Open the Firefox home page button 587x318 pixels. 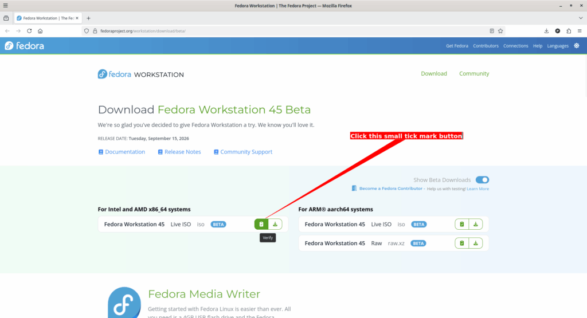coord(40,31)
